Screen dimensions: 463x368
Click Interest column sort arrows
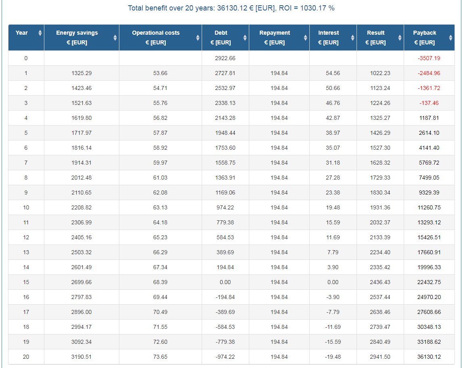(352, 38)
